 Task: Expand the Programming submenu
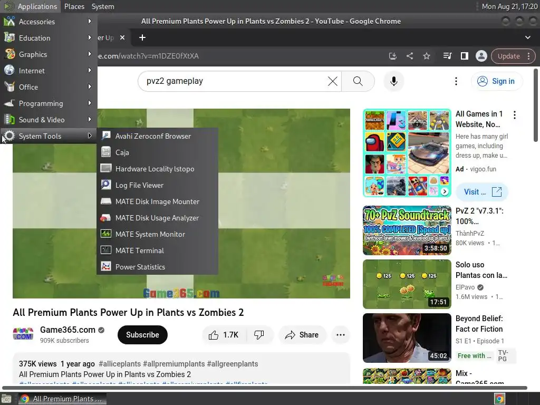(x=48, y=103)
